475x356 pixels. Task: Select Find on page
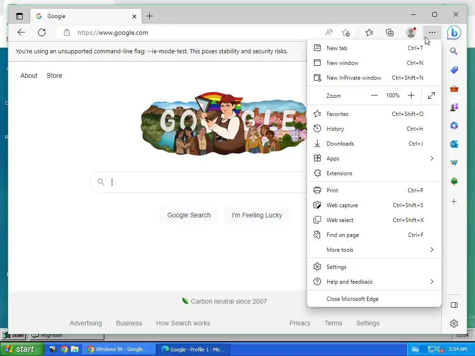click(374, 235)
